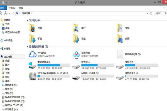Select 本地磁盘 (H:) in the sidebar tree
The width and height of the screenshot is (167, 111).
[11, 109]
